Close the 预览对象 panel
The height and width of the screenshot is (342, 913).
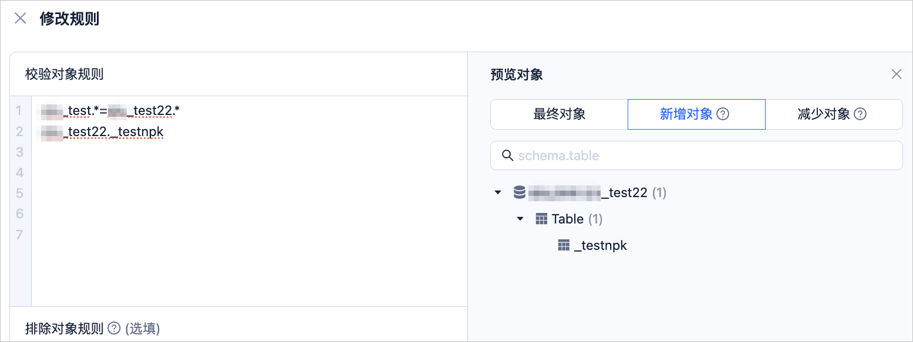tap(896, 74)
